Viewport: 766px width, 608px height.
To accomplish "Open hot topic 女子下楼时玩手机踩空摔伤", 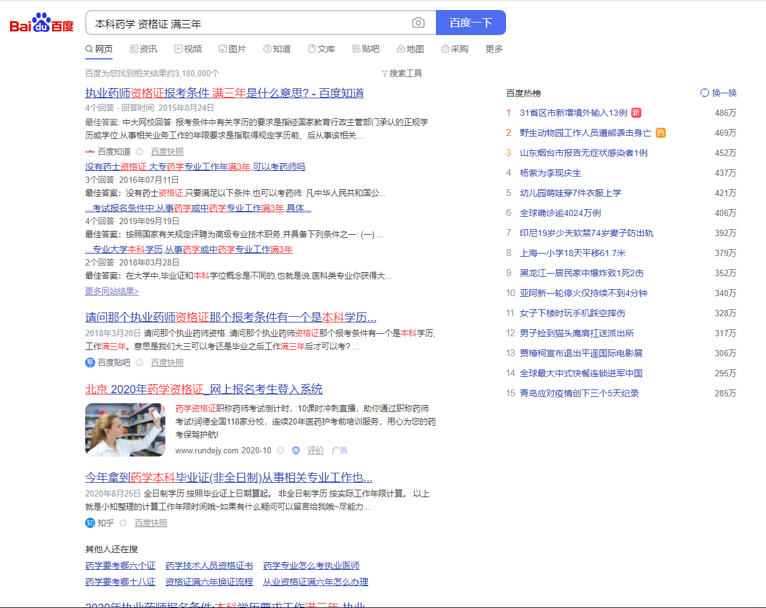I will [572, 313].
